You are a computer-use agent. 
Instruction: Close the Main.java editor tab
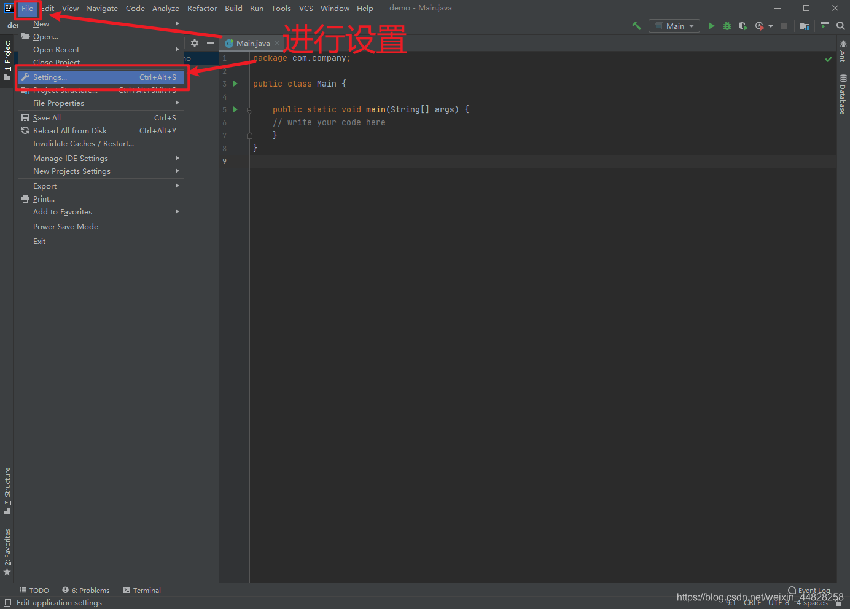277,43
